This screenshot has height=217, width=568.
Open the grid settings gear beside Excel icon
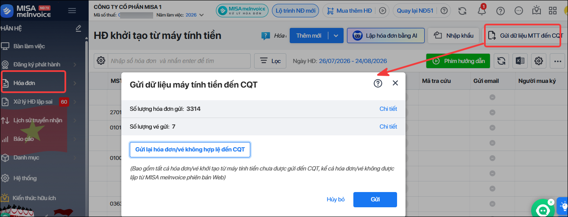[539, 61]
